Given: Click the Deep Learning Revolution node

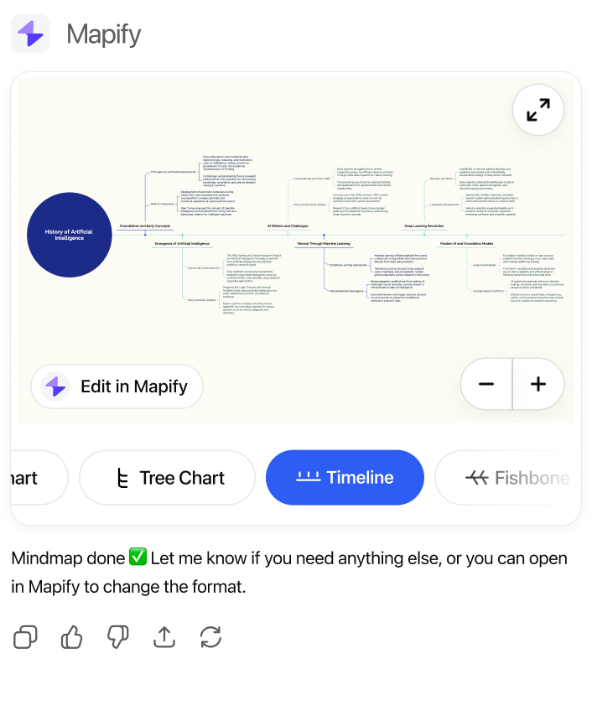Looking at the screenshot, I should [424, 226].
